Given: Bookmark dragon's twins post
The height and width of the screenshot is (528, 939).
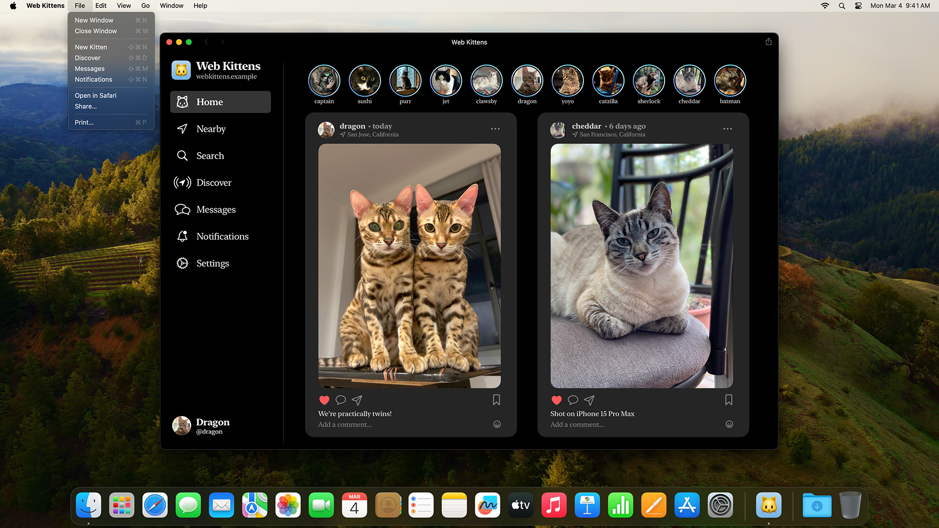Looking at the screenshot, I should click(x=496, y=400).
